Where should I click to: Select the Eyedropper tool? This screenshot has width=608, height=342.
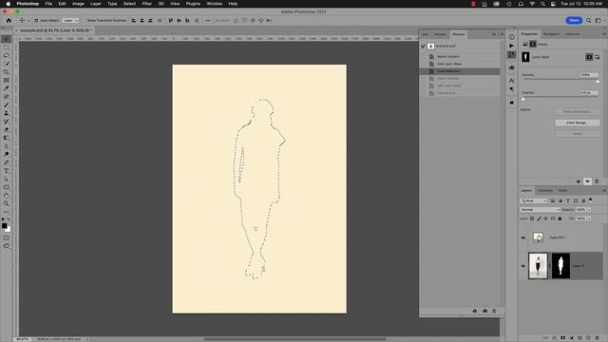[x=7, y=88]
